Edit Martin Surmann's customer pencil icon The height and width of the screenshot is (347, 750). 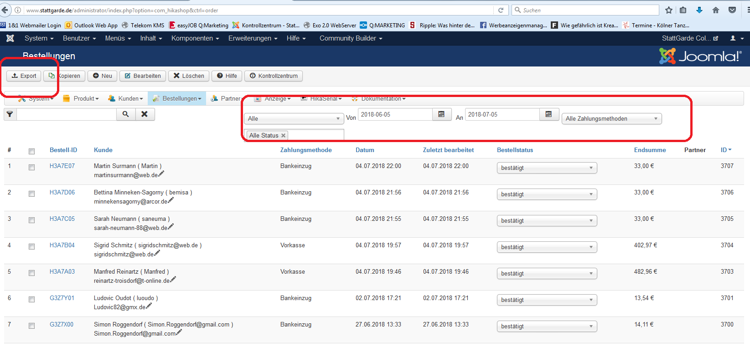(x=161, y=173)
